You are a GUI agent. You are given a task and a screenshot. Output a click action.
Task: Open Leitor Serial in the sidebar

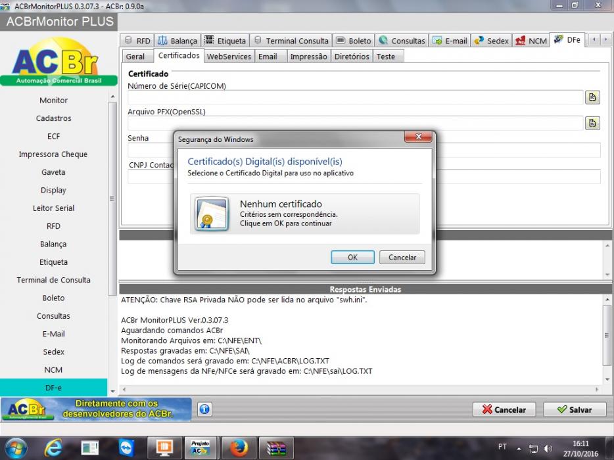pos(54,208)
